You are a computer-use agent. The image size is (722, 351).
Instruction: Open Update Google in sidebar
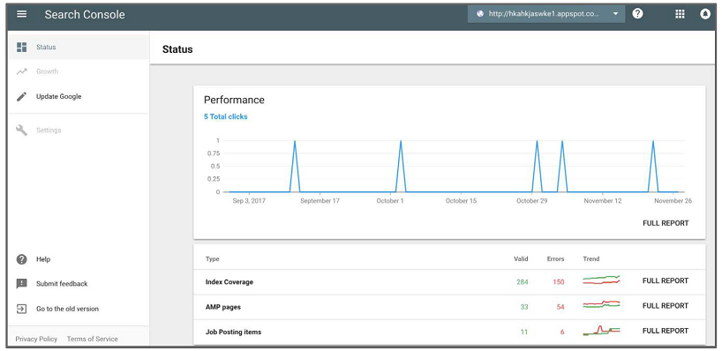(x=79, y=97)
